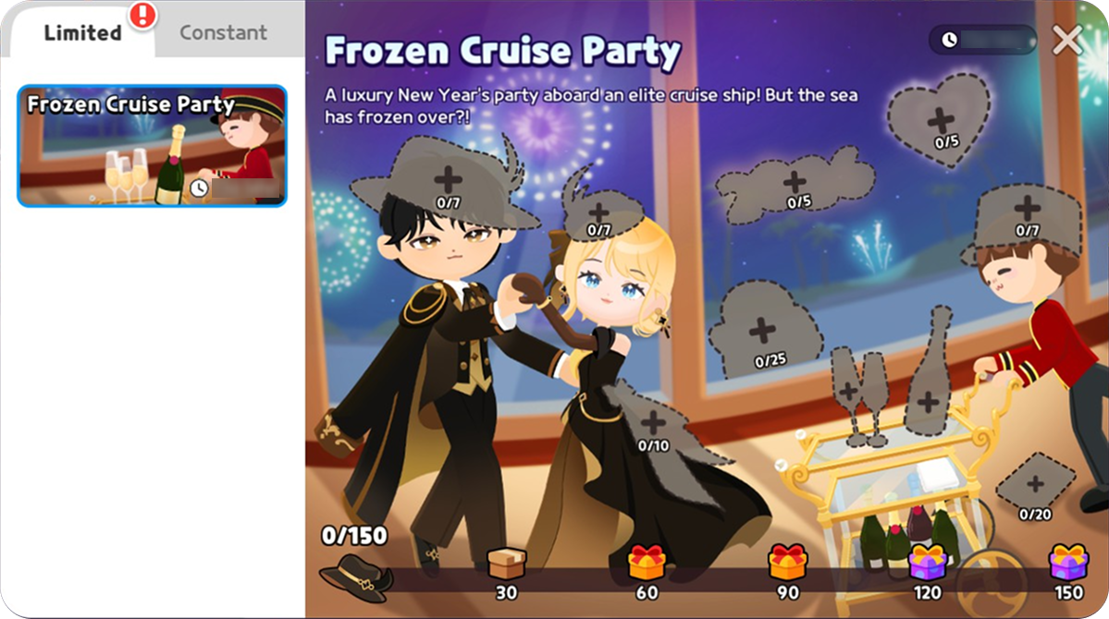Tap the diamond-shaped slot 0/20
The height and width of the screenshot is (619, 1109).
tap(1035, 485)
